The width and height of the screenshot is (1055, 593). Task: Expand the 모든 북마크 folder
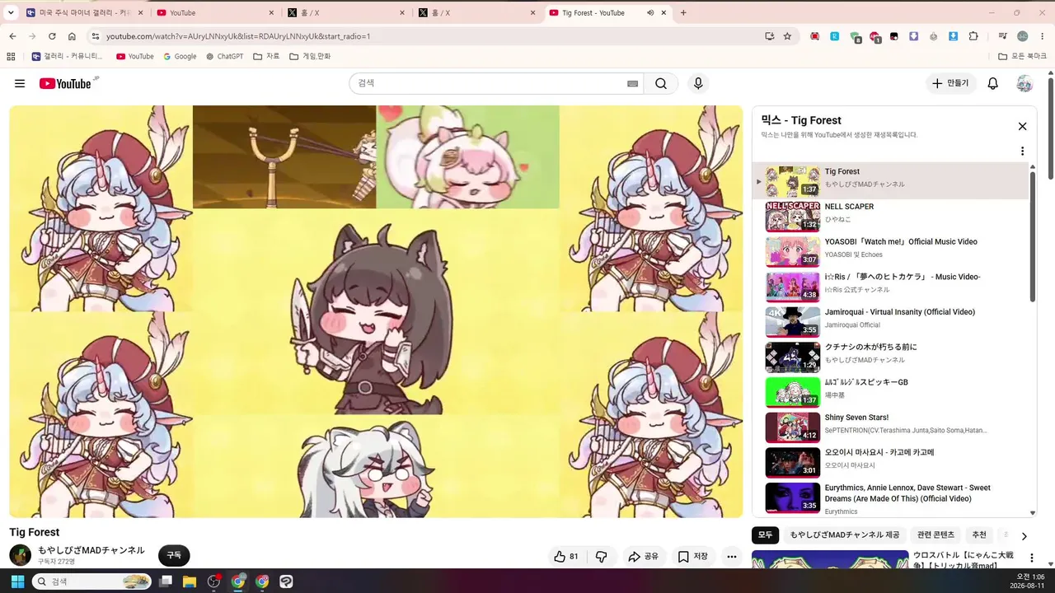click(1022, 56)
